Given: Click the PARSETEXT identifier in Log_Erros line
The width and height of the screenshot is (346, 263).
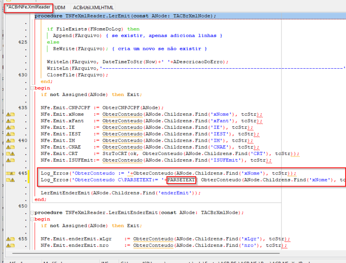Looking at the screenshot, I should click(181, 180).
